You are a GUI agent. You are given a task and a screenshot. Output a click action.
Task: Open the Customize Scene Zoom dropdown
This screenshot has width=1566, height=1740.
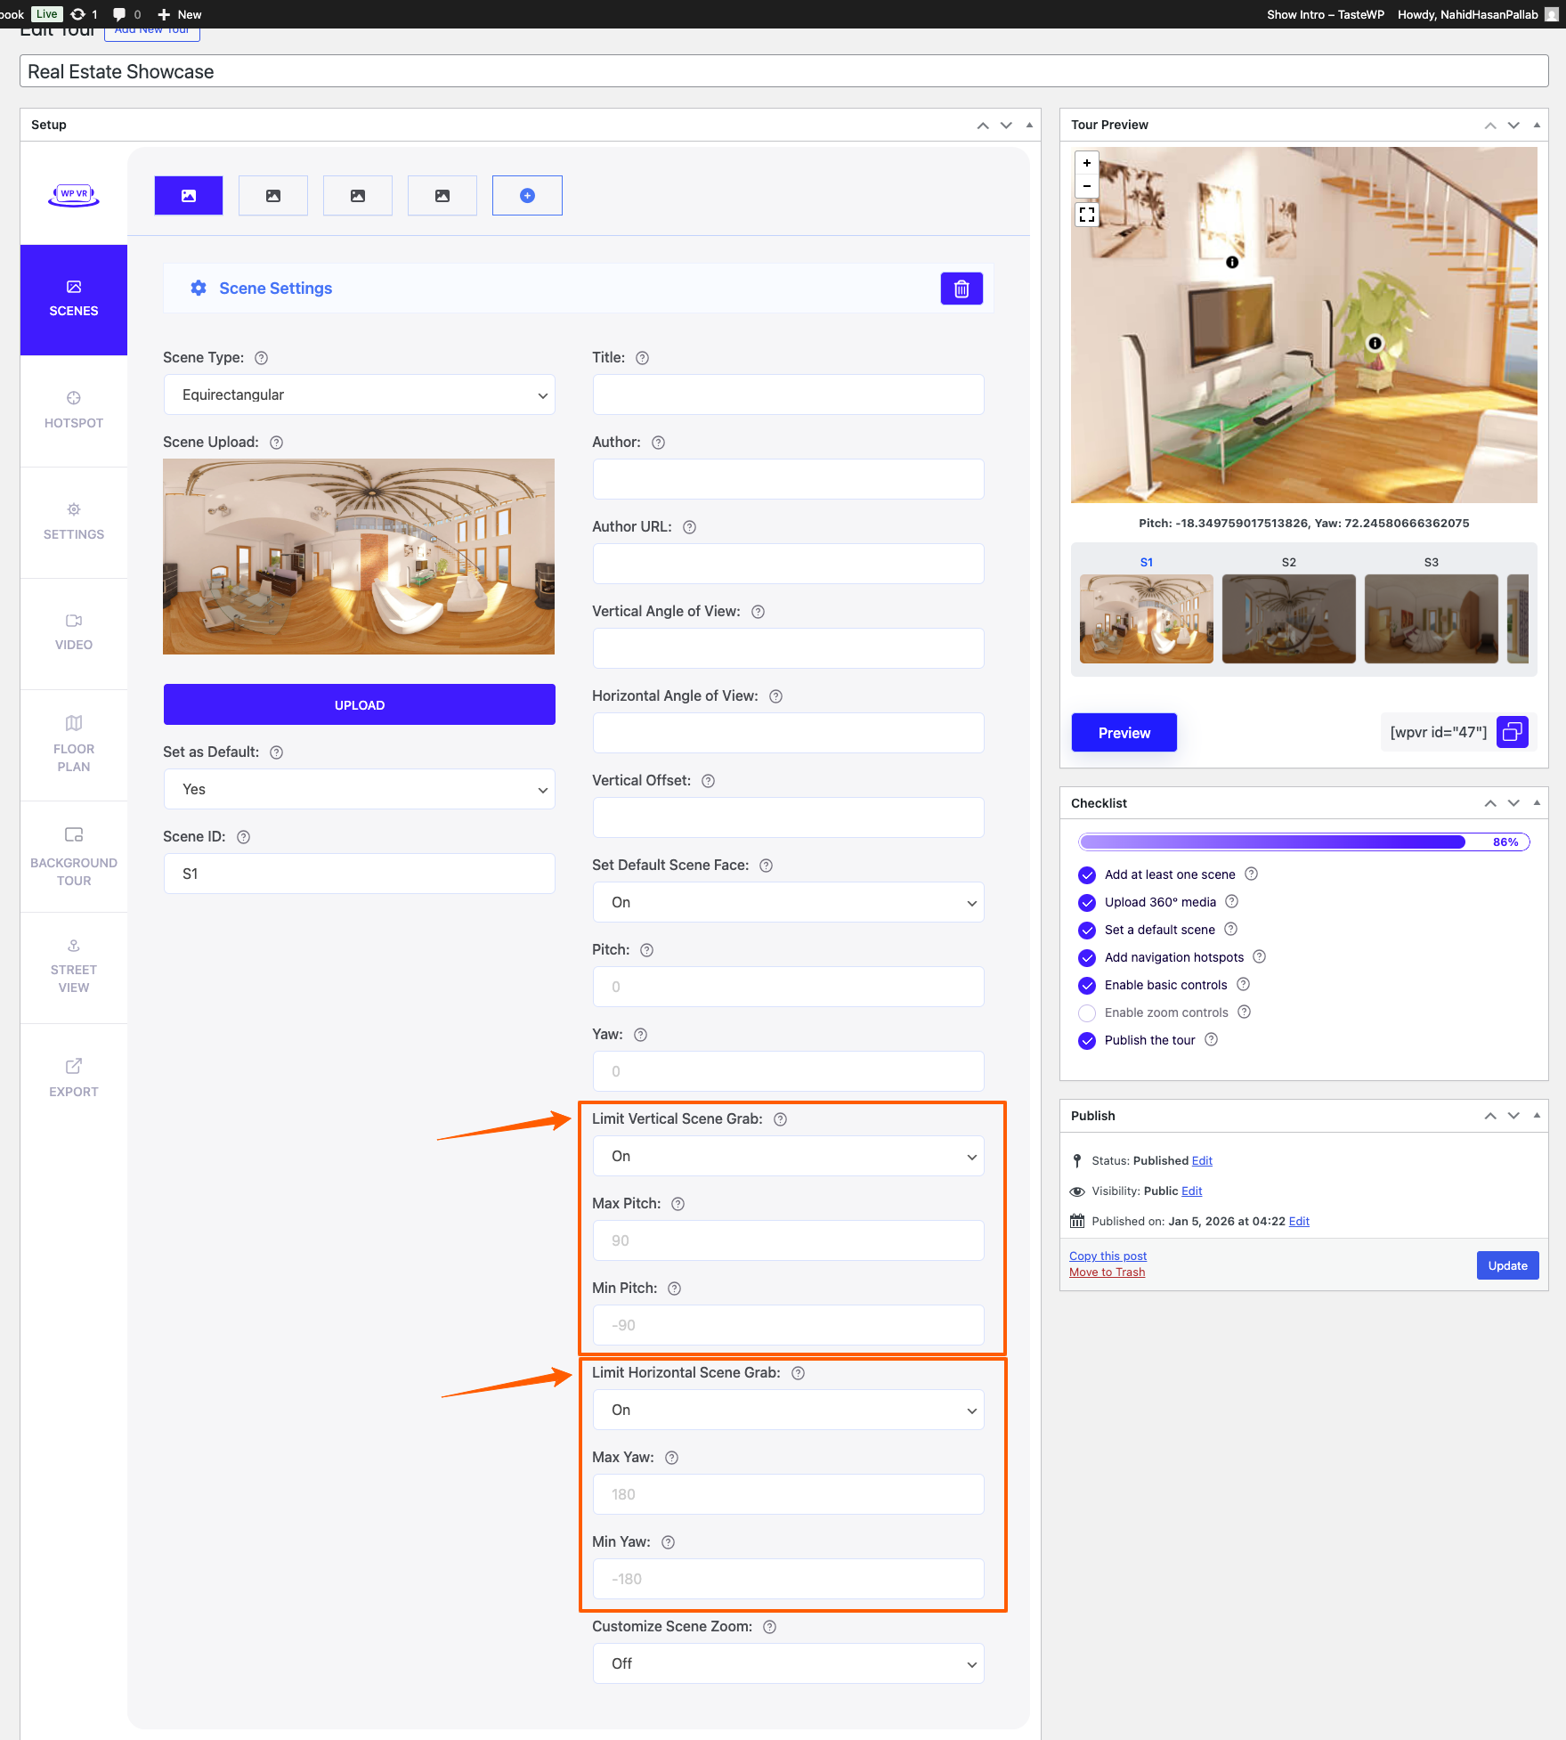pyautogui.click(x=788, y=1663)
